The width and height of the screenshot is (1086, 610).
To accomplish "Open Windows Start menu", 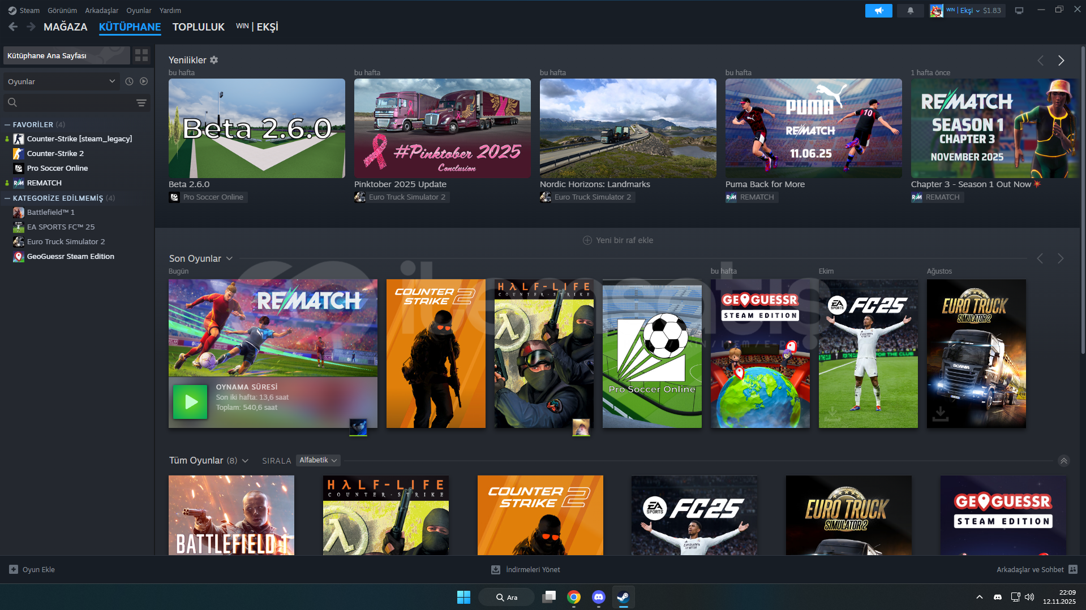I will (463, 597).
